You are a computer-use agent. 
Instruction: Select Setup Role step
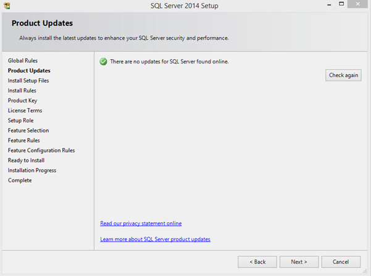tap(21, 120)
